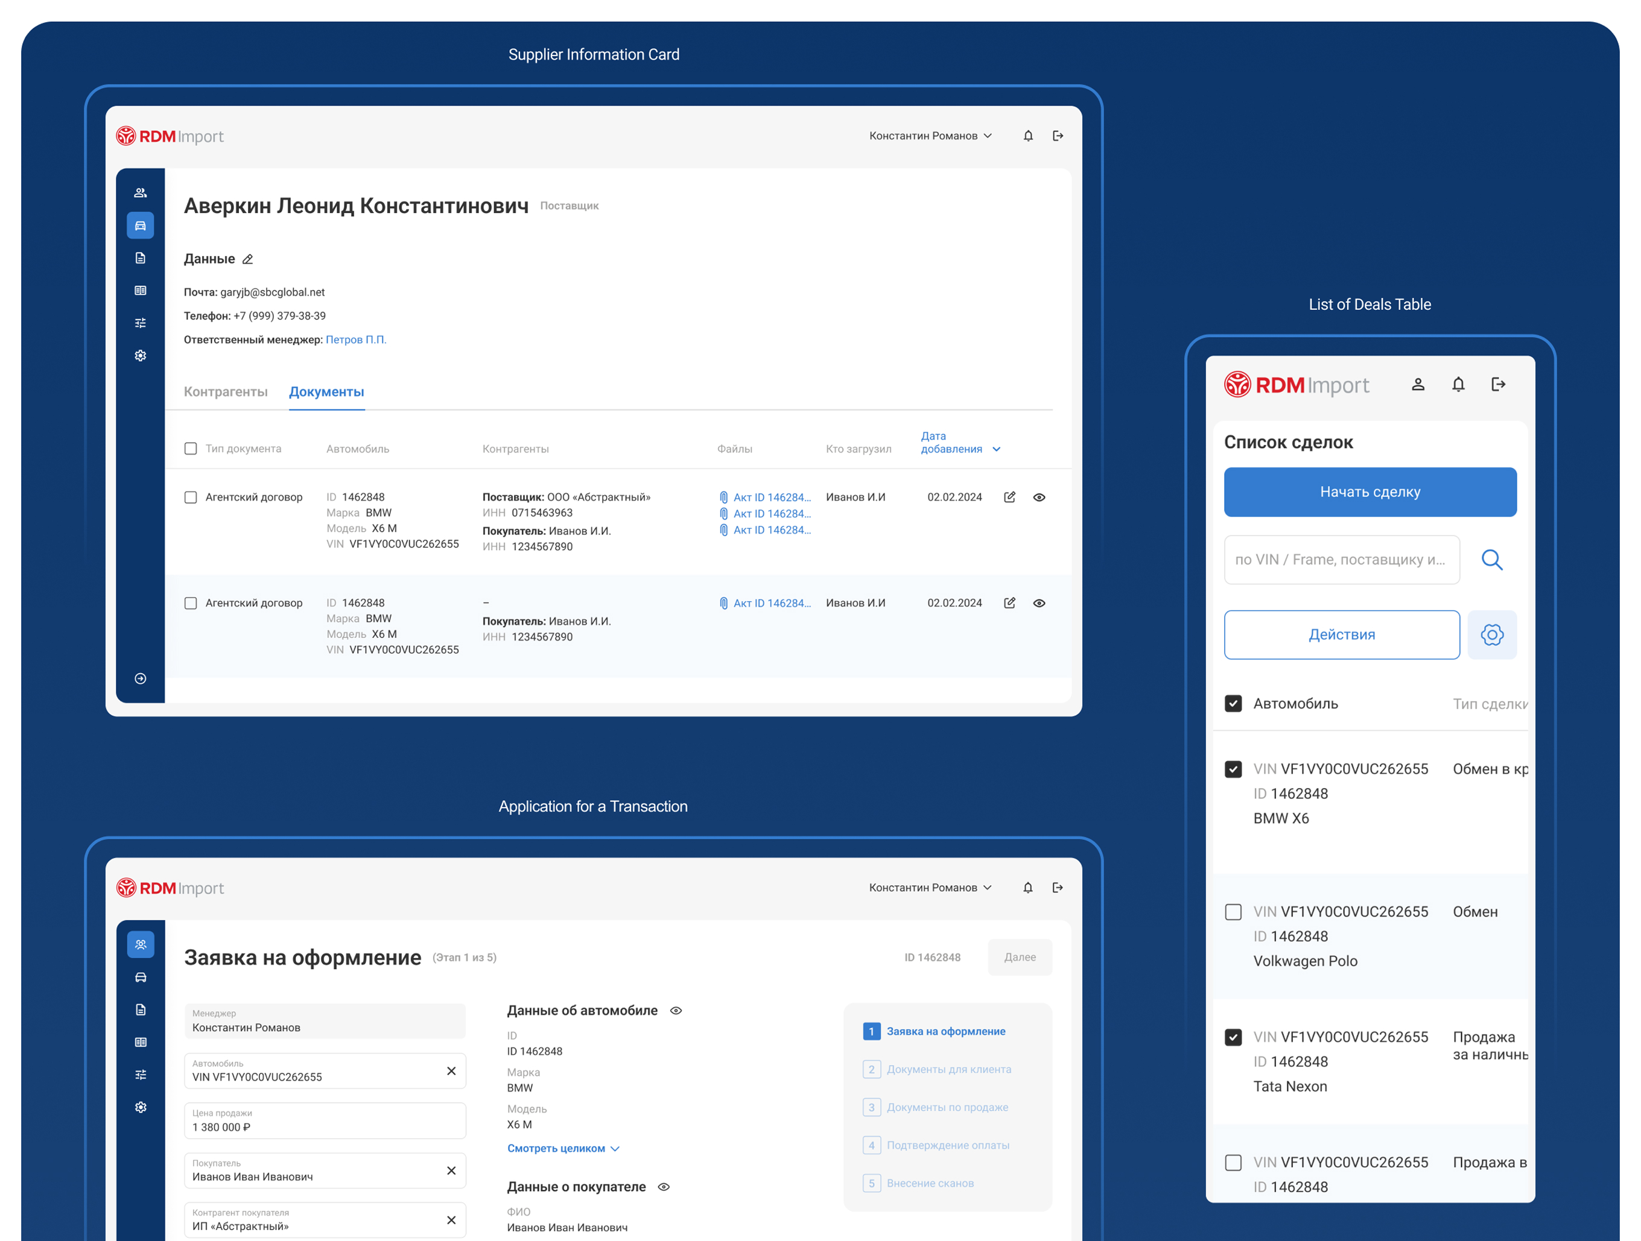Switch to the Контрагенты tab
This screenshot has width=1641, height=1241.
[226, 391]
